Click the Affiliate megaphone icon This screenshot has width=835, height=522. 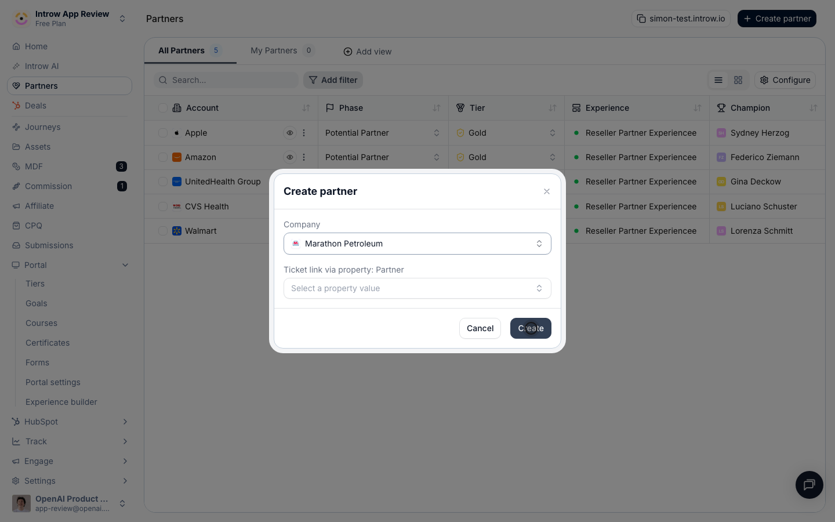point(16,206)
